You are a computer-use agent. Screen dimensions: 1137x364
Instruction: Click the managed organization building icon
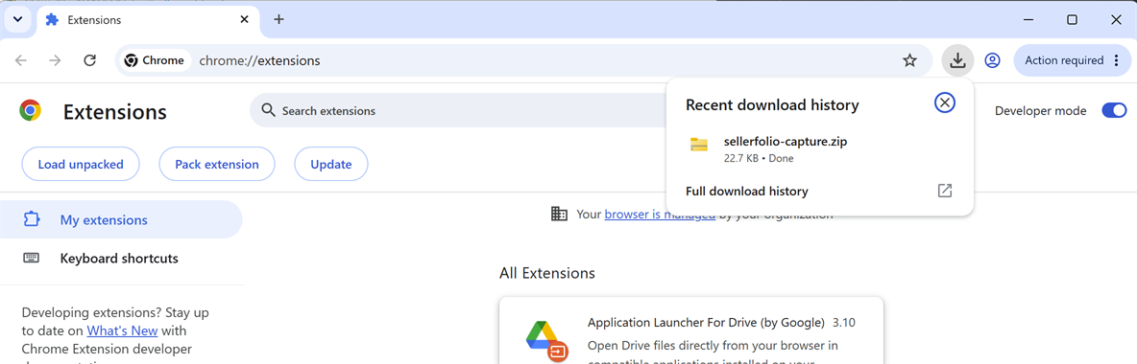click(x=559, y=214)
